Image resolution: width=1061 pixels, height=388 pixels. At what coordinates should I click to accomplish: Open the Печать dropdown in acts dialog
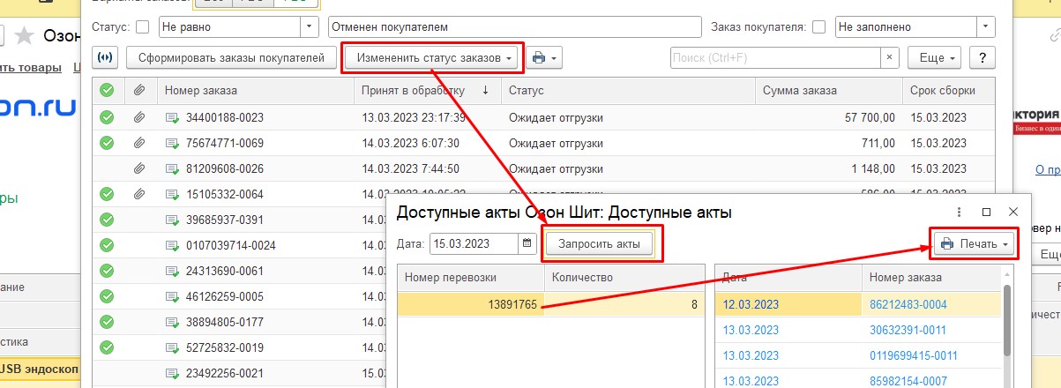pos(975,243)
